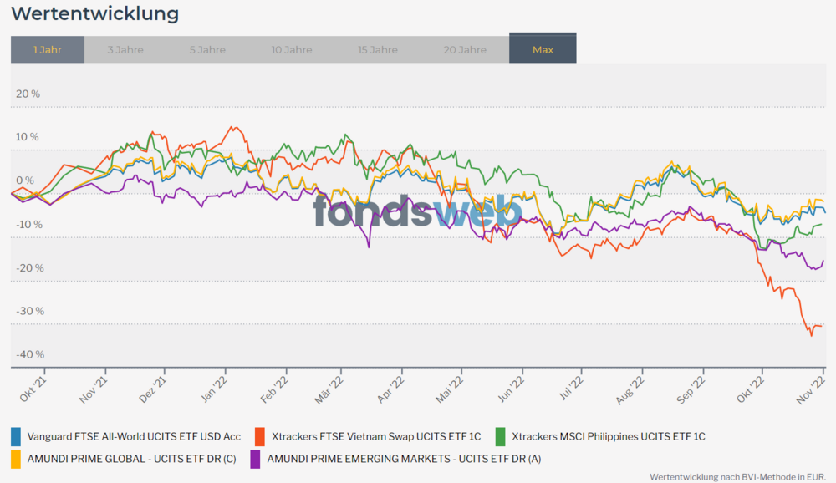The image size is (836, 483).
Task: Click the -20 % y-axis label
Action: click(30, 267)
